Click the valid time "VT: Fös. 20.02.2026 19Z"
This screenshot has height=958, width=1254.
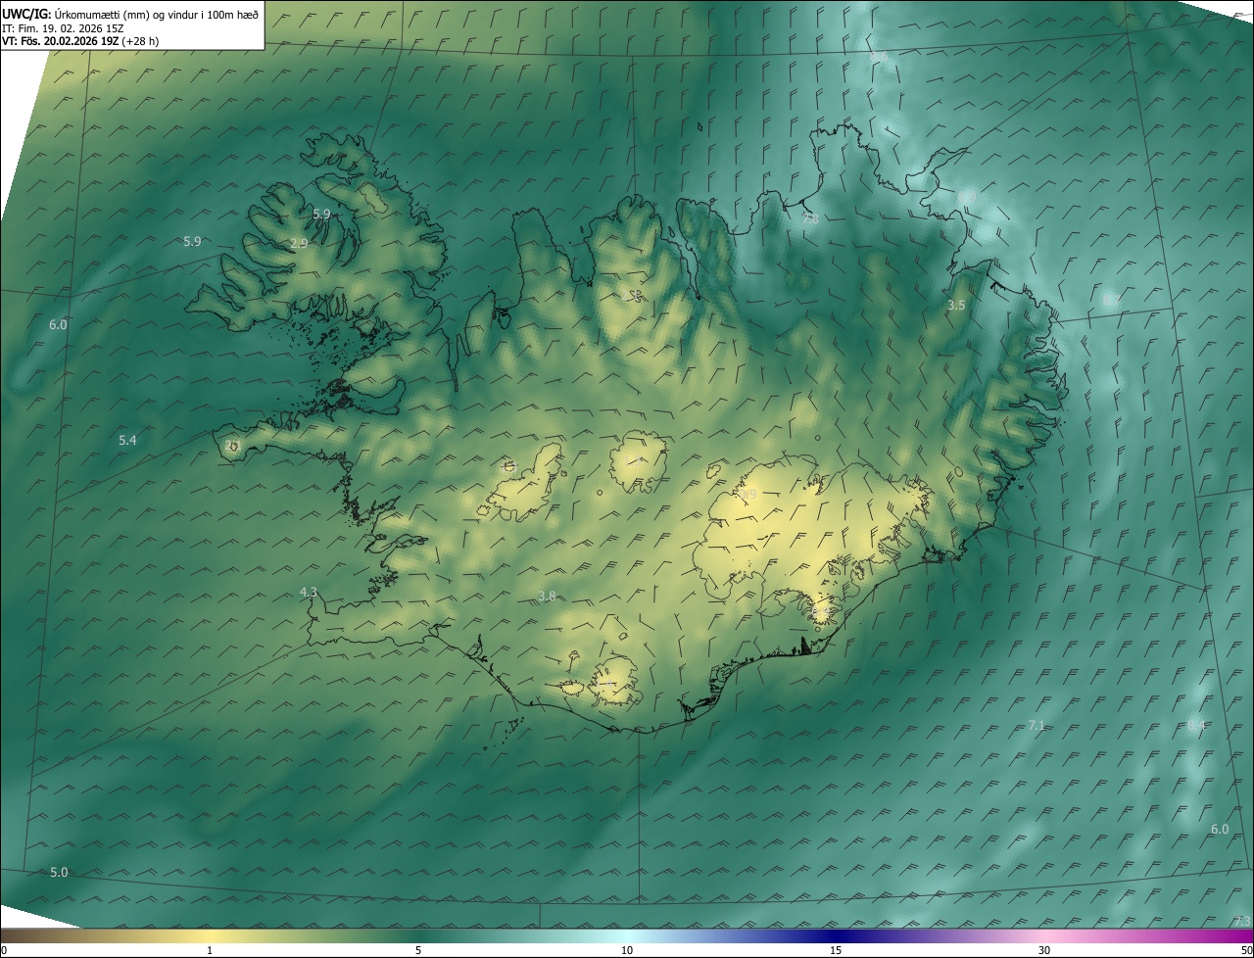coord(59,41)
